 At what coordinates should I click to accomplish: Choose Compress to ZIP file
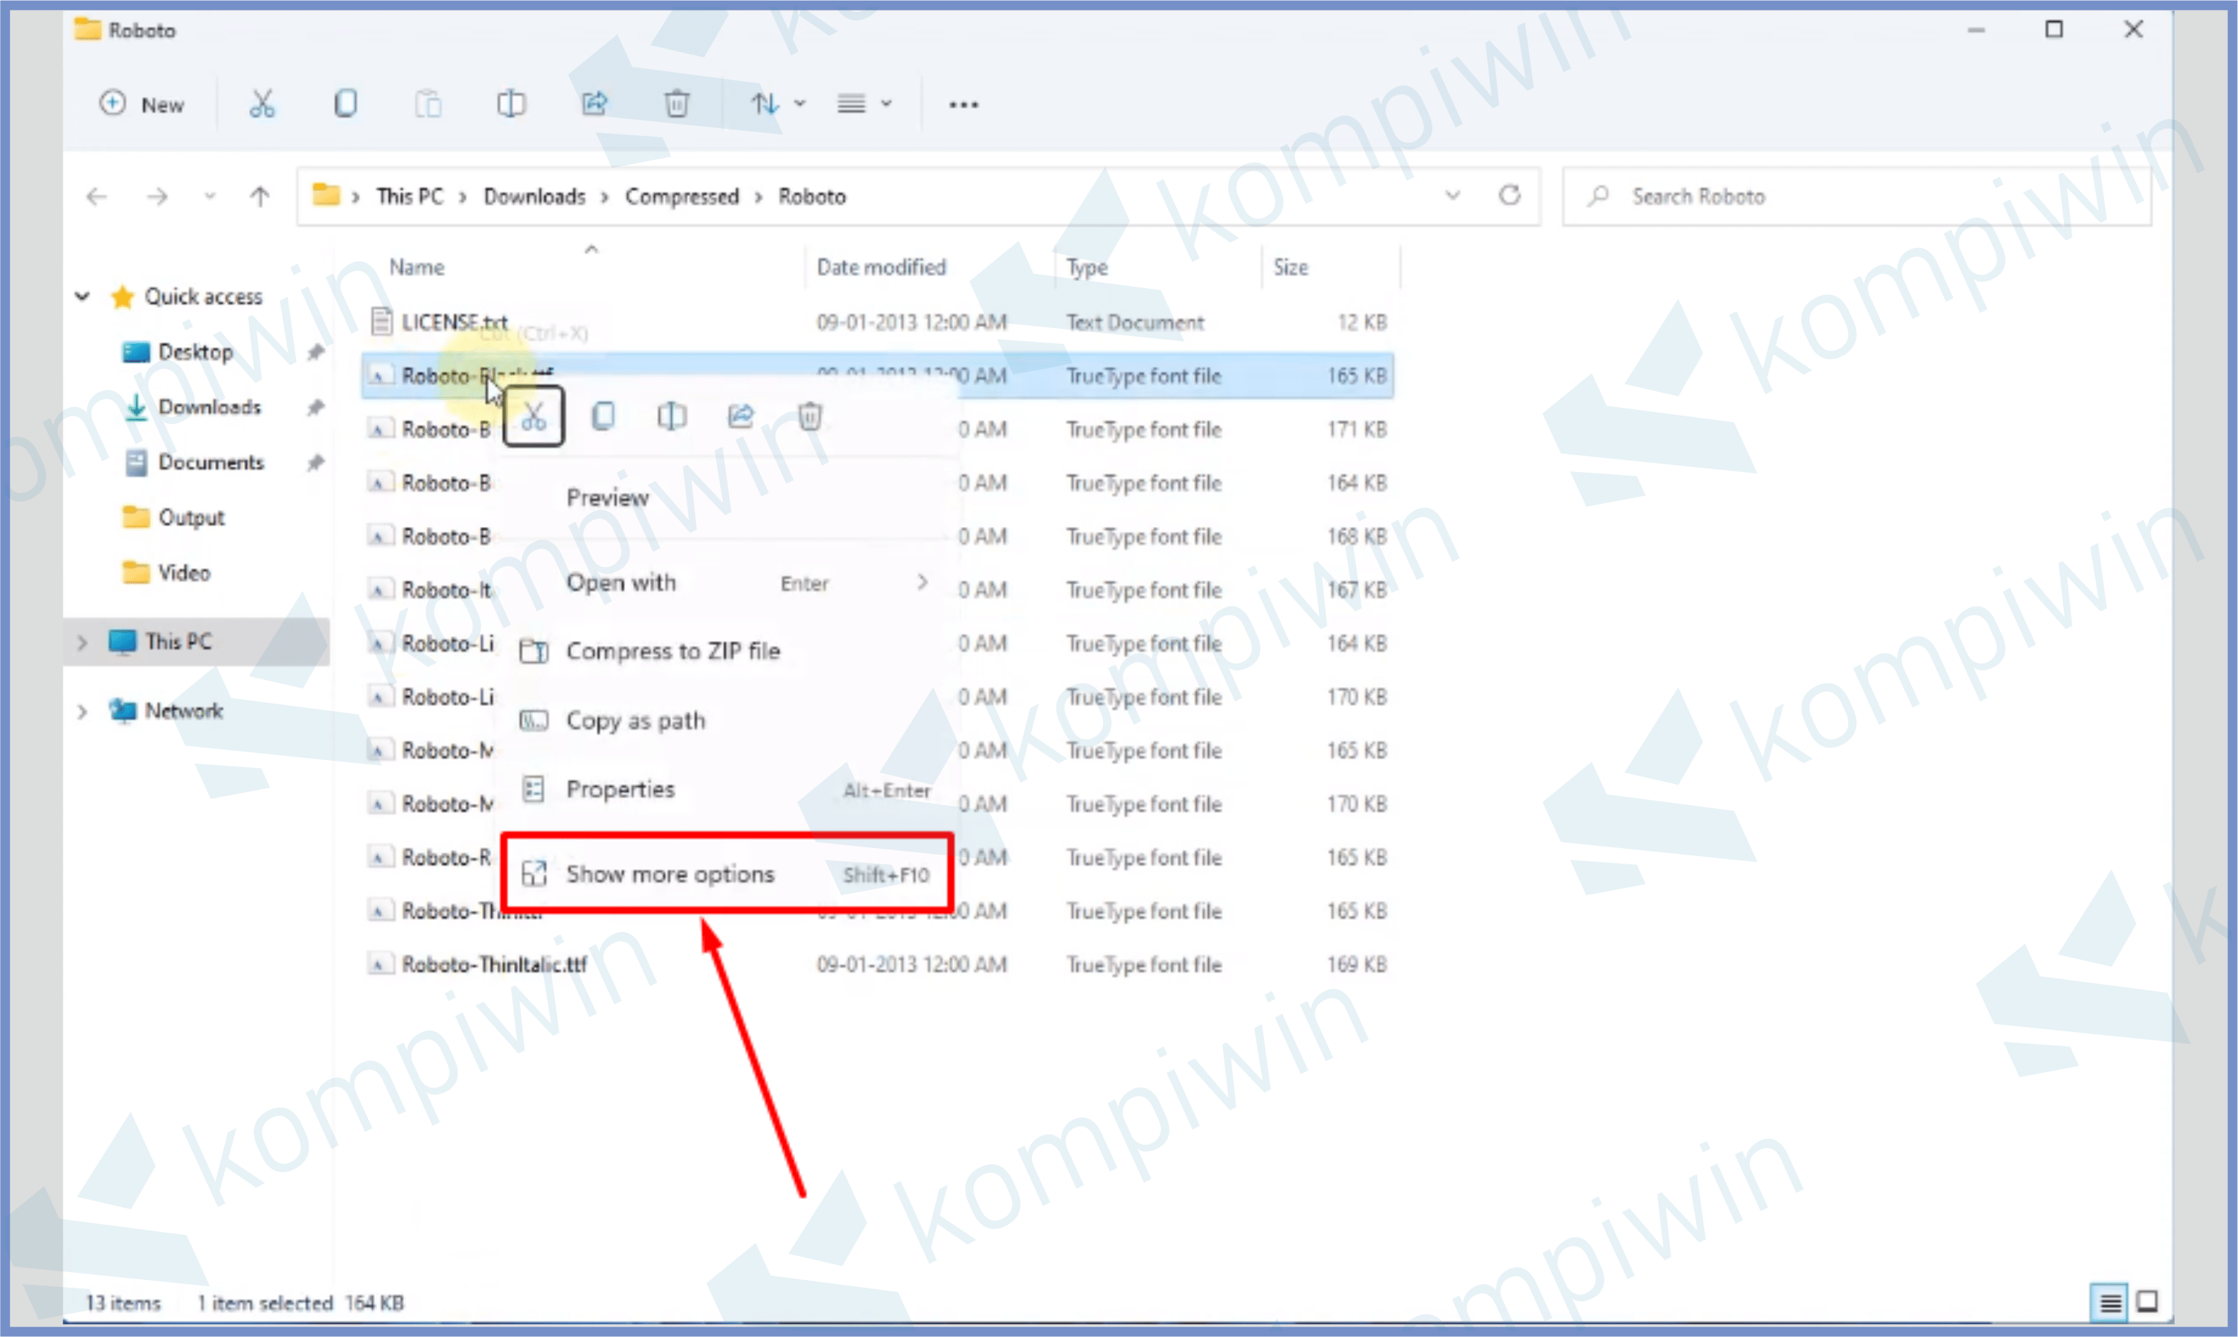click(727, 650)
